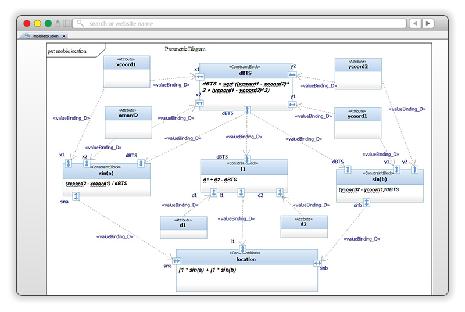Go forward with the browser forward arrow
The height and width of the screenshot is (312, 465).
pyautogui.click(x=428, y=24)
